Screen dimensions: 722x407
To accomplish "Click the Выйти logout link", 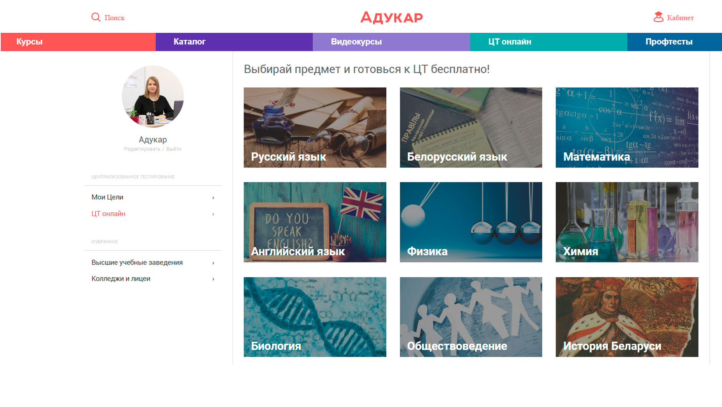I will tap(174, 149).
